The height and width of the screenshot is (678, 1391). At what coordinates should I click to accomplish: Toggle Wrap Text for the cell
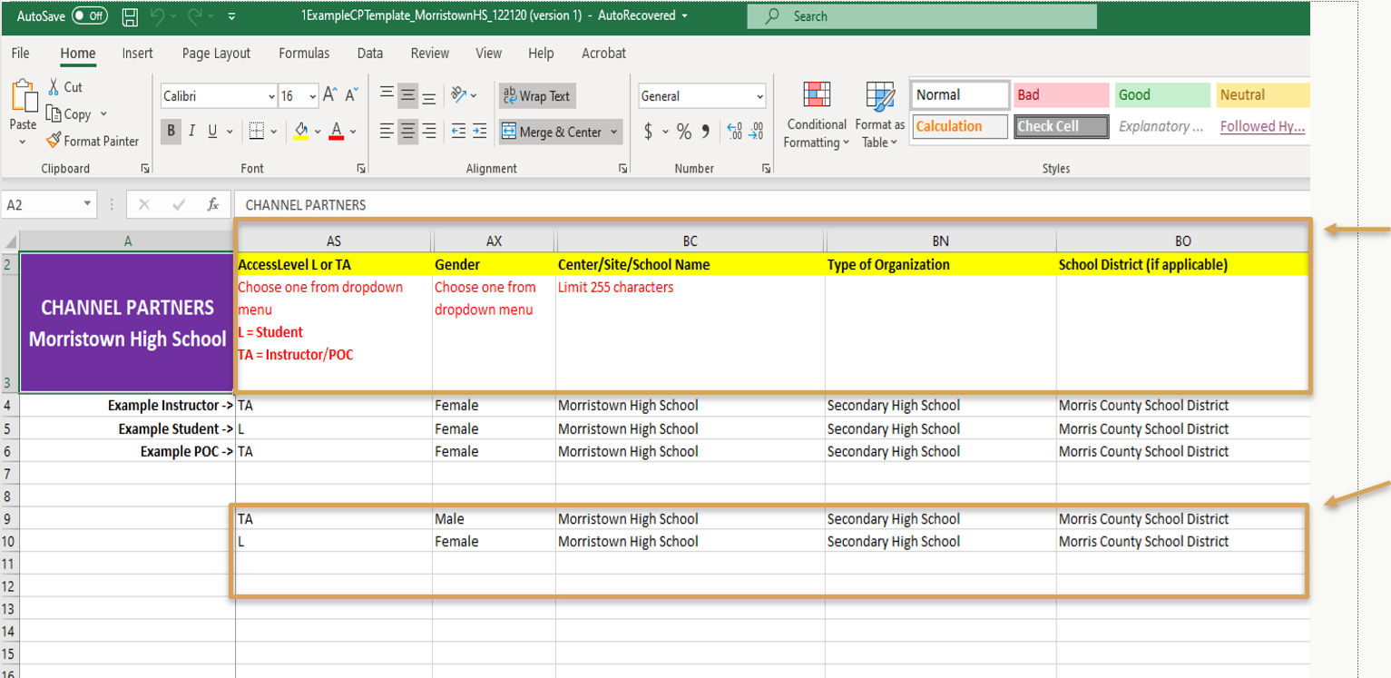537,96
